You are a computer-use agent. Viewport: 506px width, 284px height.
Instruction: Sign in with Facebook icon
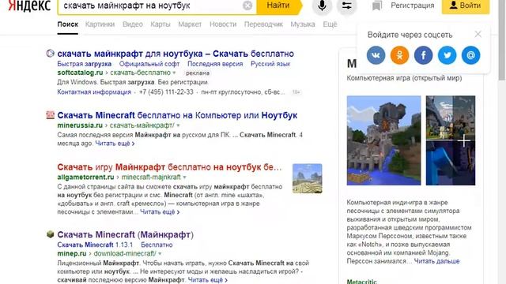tap(424, 55)
